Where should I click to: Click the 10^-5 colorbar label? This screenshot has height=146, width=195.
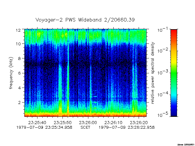[x=163, y=115]
